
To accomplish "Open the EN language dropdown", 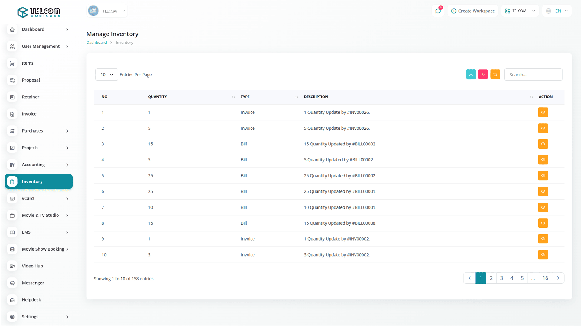I will (x=557, y=11).
